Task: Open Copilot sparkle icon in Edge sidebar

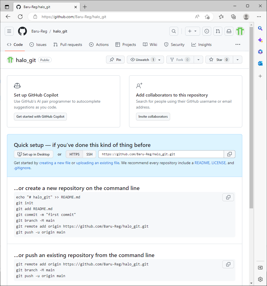Action: pos(260,40)
